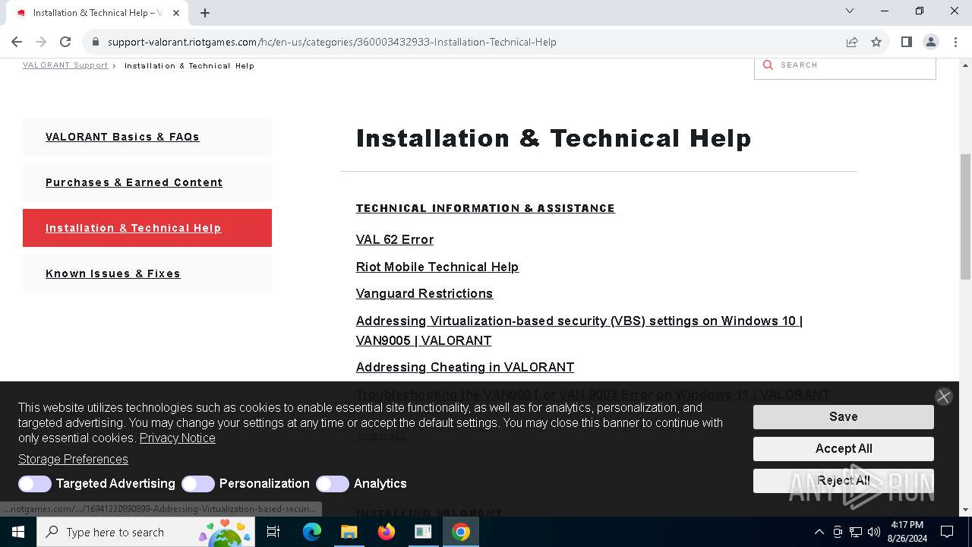Open the notification center icon

947,532
